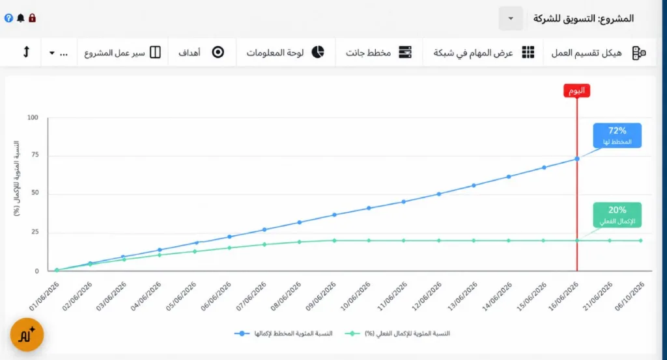Click the vertical sort arrows icon
The height and width of the screenshot is (360, 667).
click(x=26, y=52)
